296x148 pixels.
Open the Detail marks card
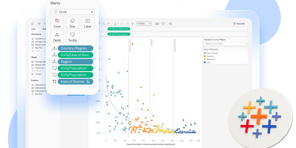tap(57, 37)
